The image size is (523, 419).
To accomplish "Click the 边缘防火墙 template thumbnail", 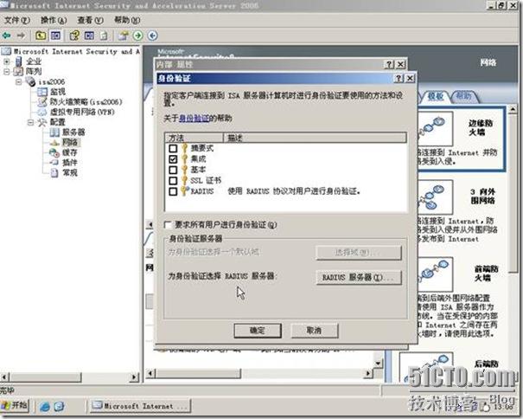I will tap(435, 129).
